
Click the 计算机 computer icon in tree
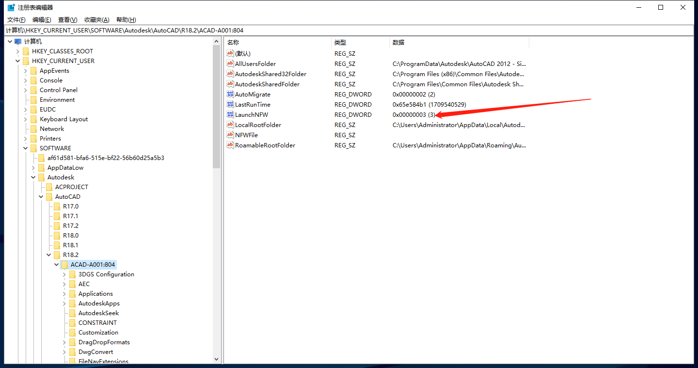(x=18, y=42)
